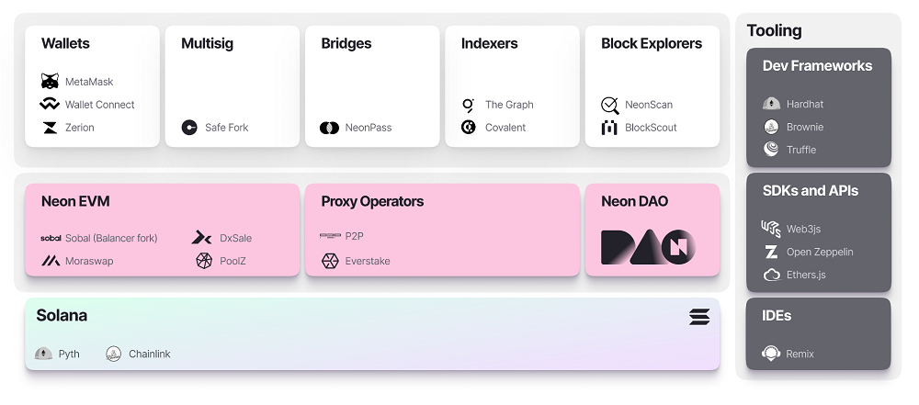
Task: Click the Chainlink label in Solana
Action: (x=150, y=354)
